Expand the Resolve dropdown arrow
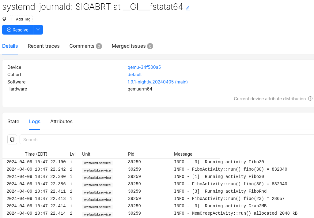Viewport: 314px width, 218px height. point(38,30)
